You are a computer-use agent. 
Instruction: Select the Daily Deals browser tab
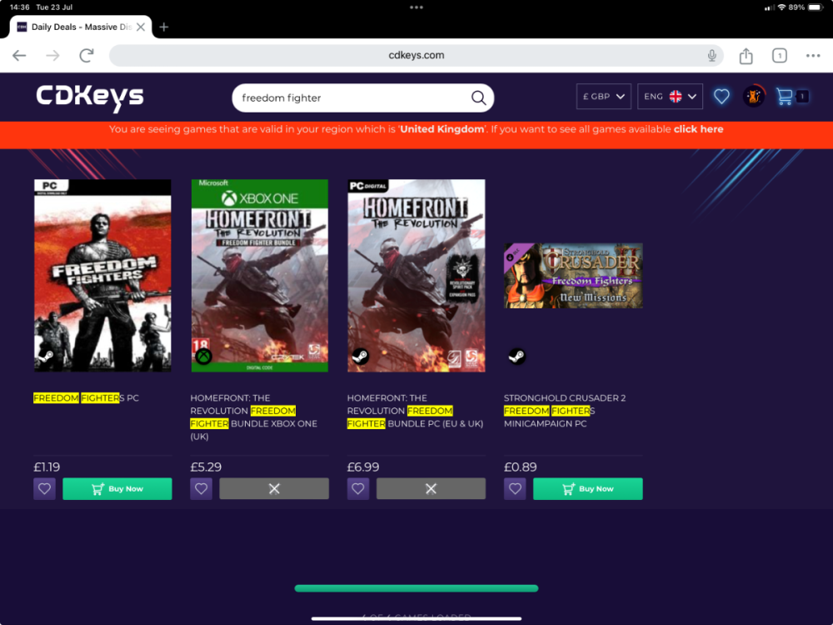tap(79, 27)
